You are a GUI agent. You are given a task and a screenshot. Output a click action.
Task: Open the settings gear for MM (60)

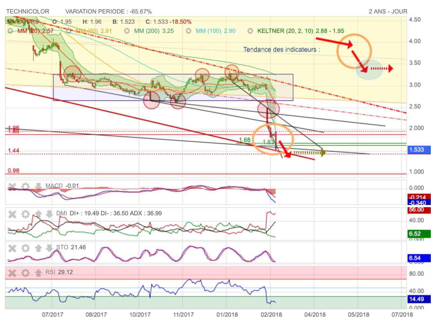pos(69,31)
